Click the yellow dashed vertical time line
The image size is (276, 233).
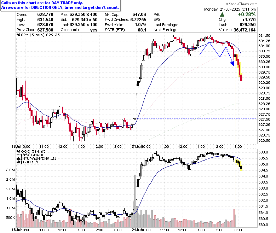coord(236,88)
